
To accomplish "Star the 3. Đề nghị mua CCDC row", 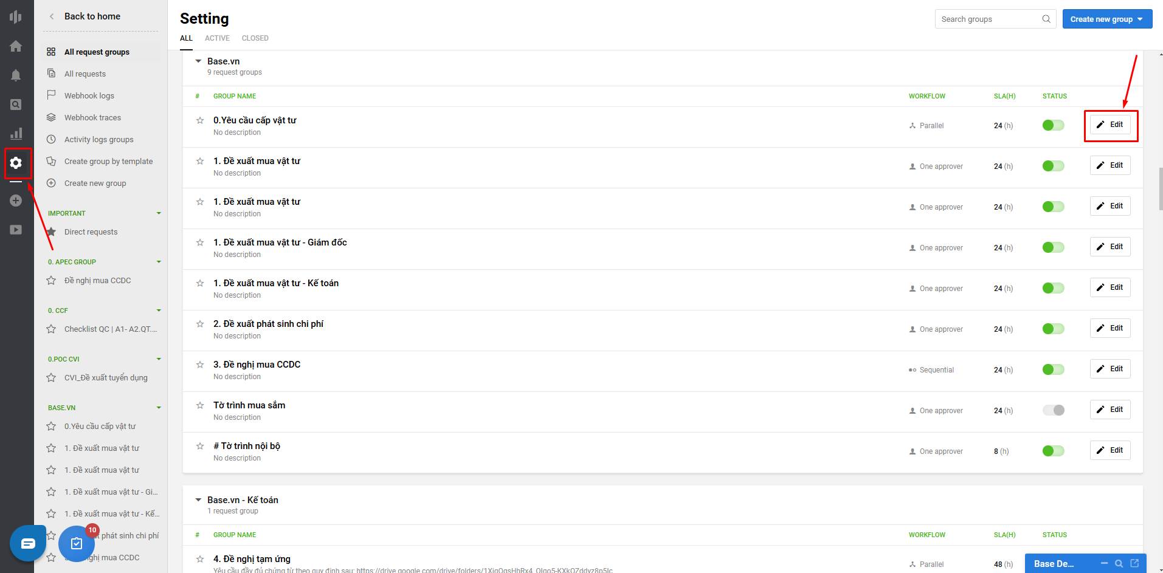I will (x=200, y=365).
